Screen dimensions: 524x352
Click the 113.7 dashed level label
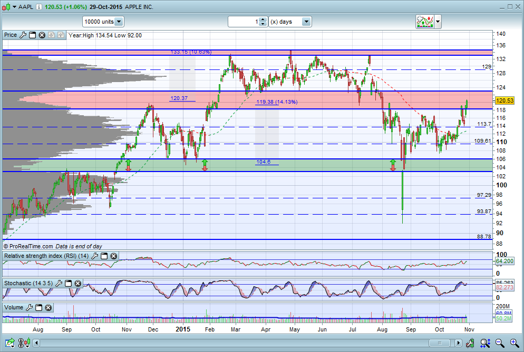(484, 124)
